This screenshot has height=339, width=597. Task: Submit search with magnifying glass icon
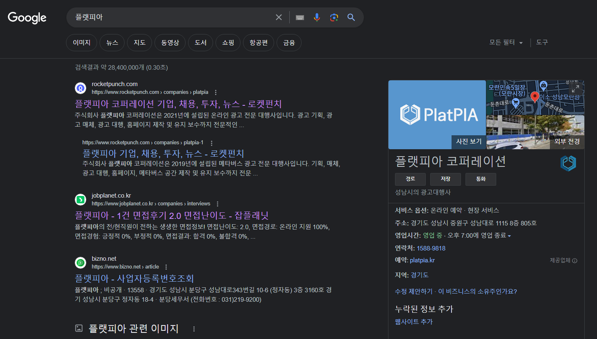click(x=351, y=17)
